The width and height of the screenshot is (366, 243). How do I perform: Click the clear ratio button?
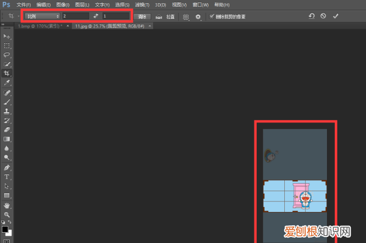point(142,16)
